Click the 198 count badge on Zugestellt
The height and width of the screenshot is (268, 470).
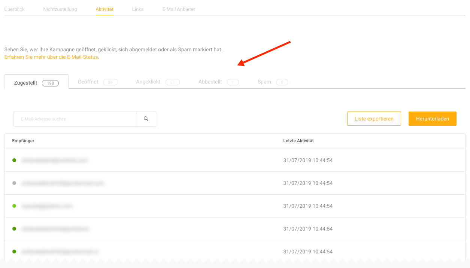click(x=51, y=83)
